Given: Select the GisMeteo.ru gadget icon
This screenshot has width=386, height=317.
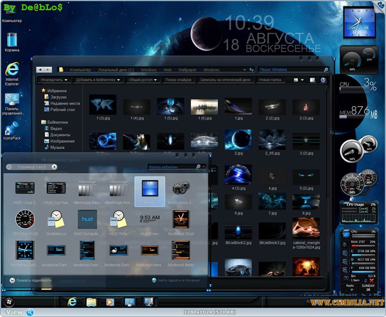Looking at the screenshot, I should click(x=56, y=219).
